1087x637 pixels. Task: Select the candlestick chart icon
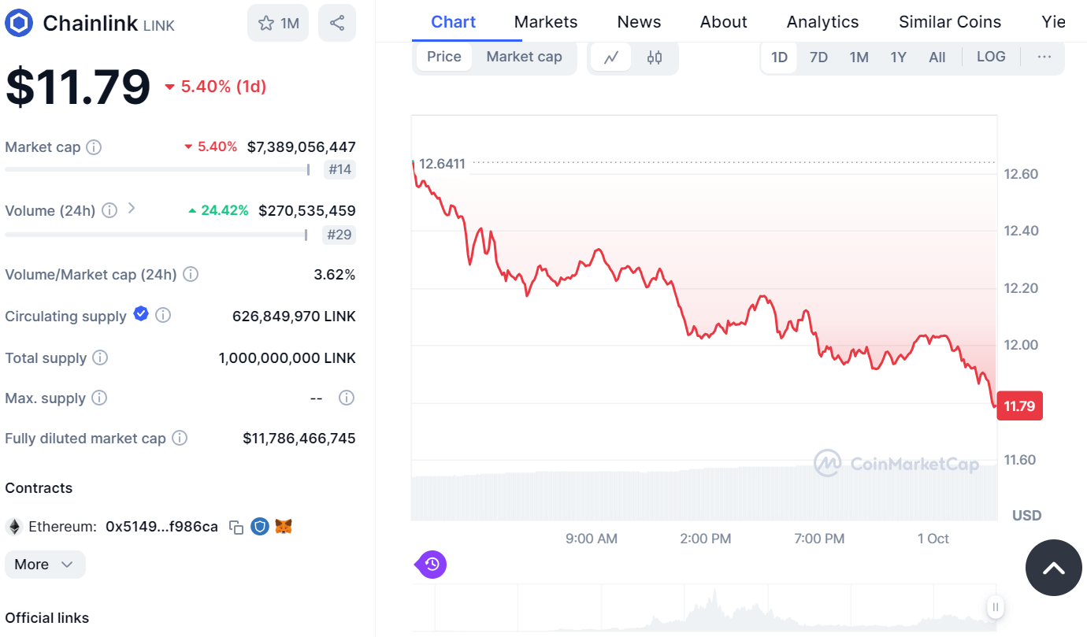pyautogui.click(x=654, y=58)
